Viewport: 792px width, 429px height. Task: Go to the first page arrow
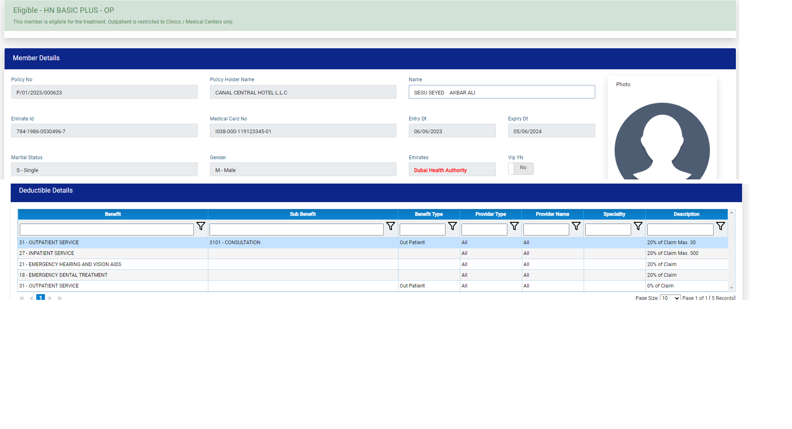[x=22, y=298]
